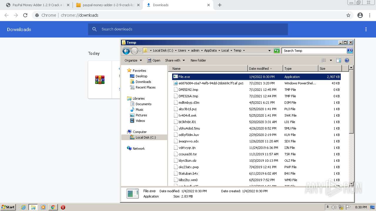The height and width of the screenshot is (211, 376).
Task: Change view icon in explorer toolbar
Action: pos(324,60)
